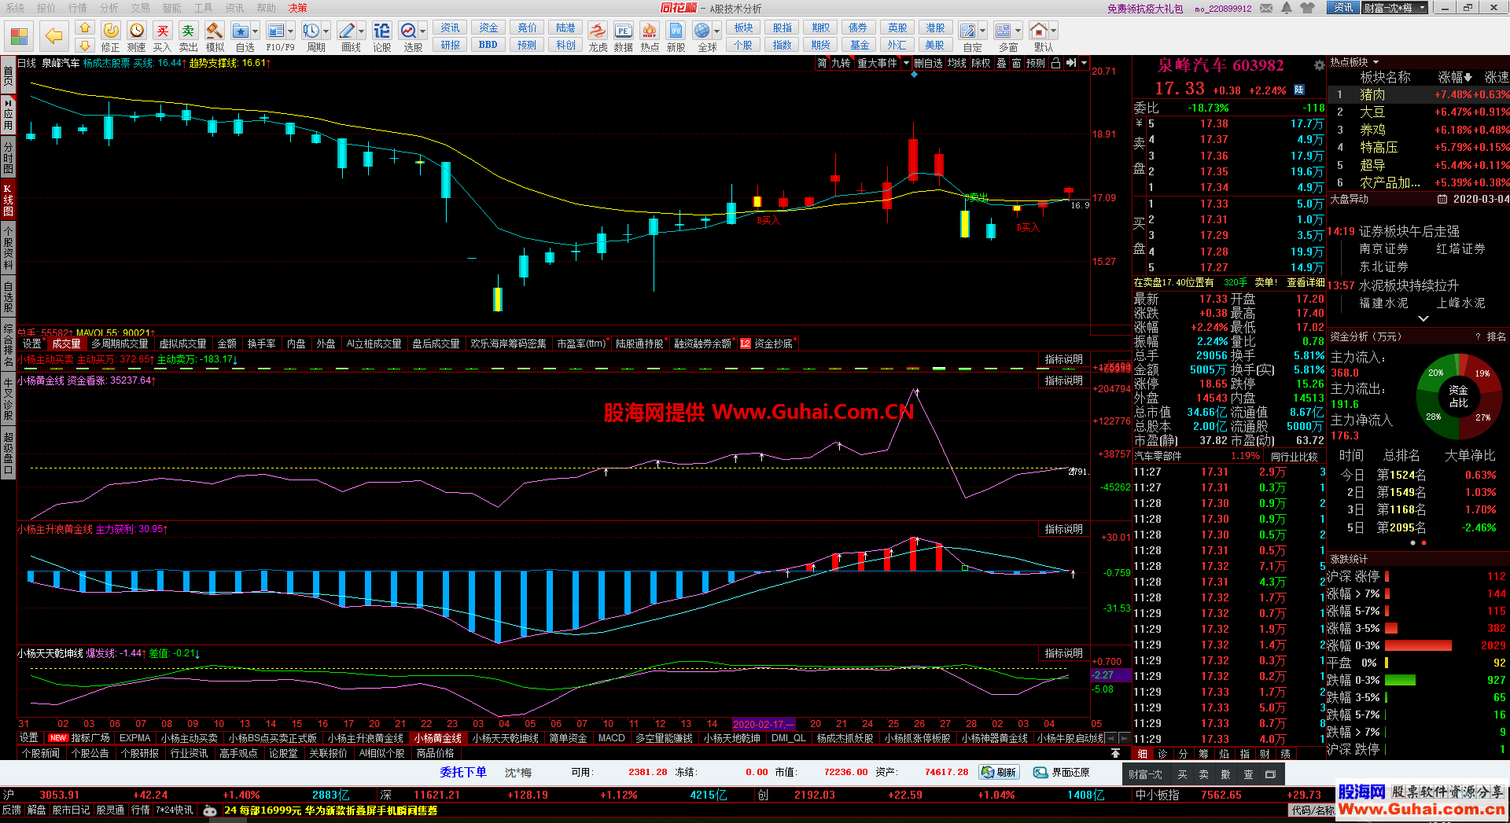Toggle 简 simplified chart mode

point(822,63)
